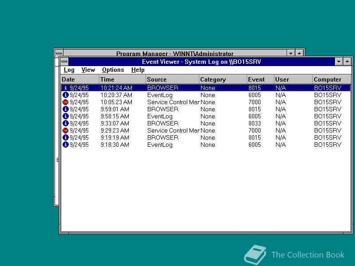Click the Time column header
This screenshot has width=355, height=266.
tap(122, 79)
